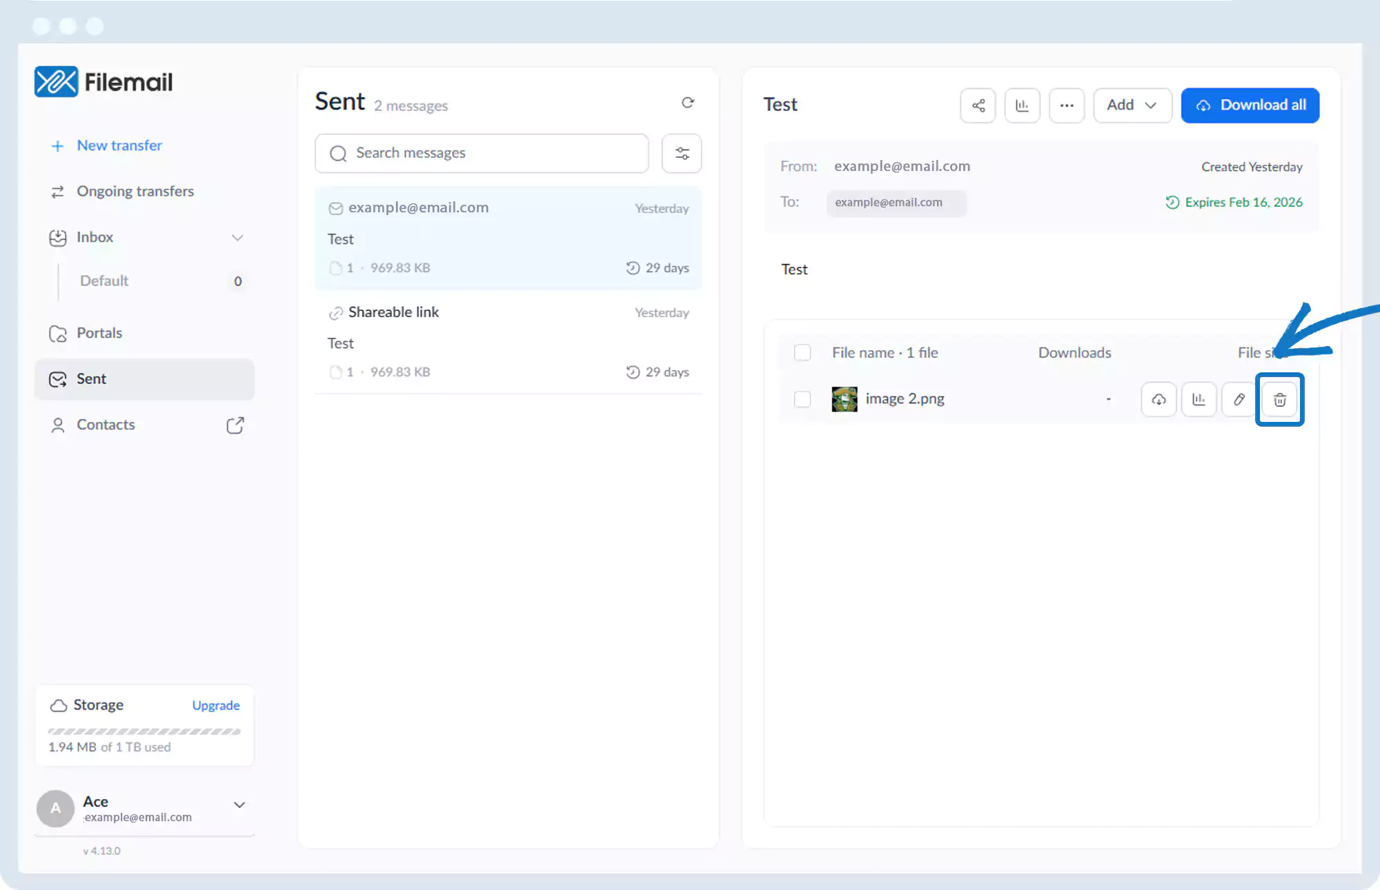The image size is (1380, 890).
Task: Open transfer statistics chart icon in header
Action: (x=1022, y=105)
